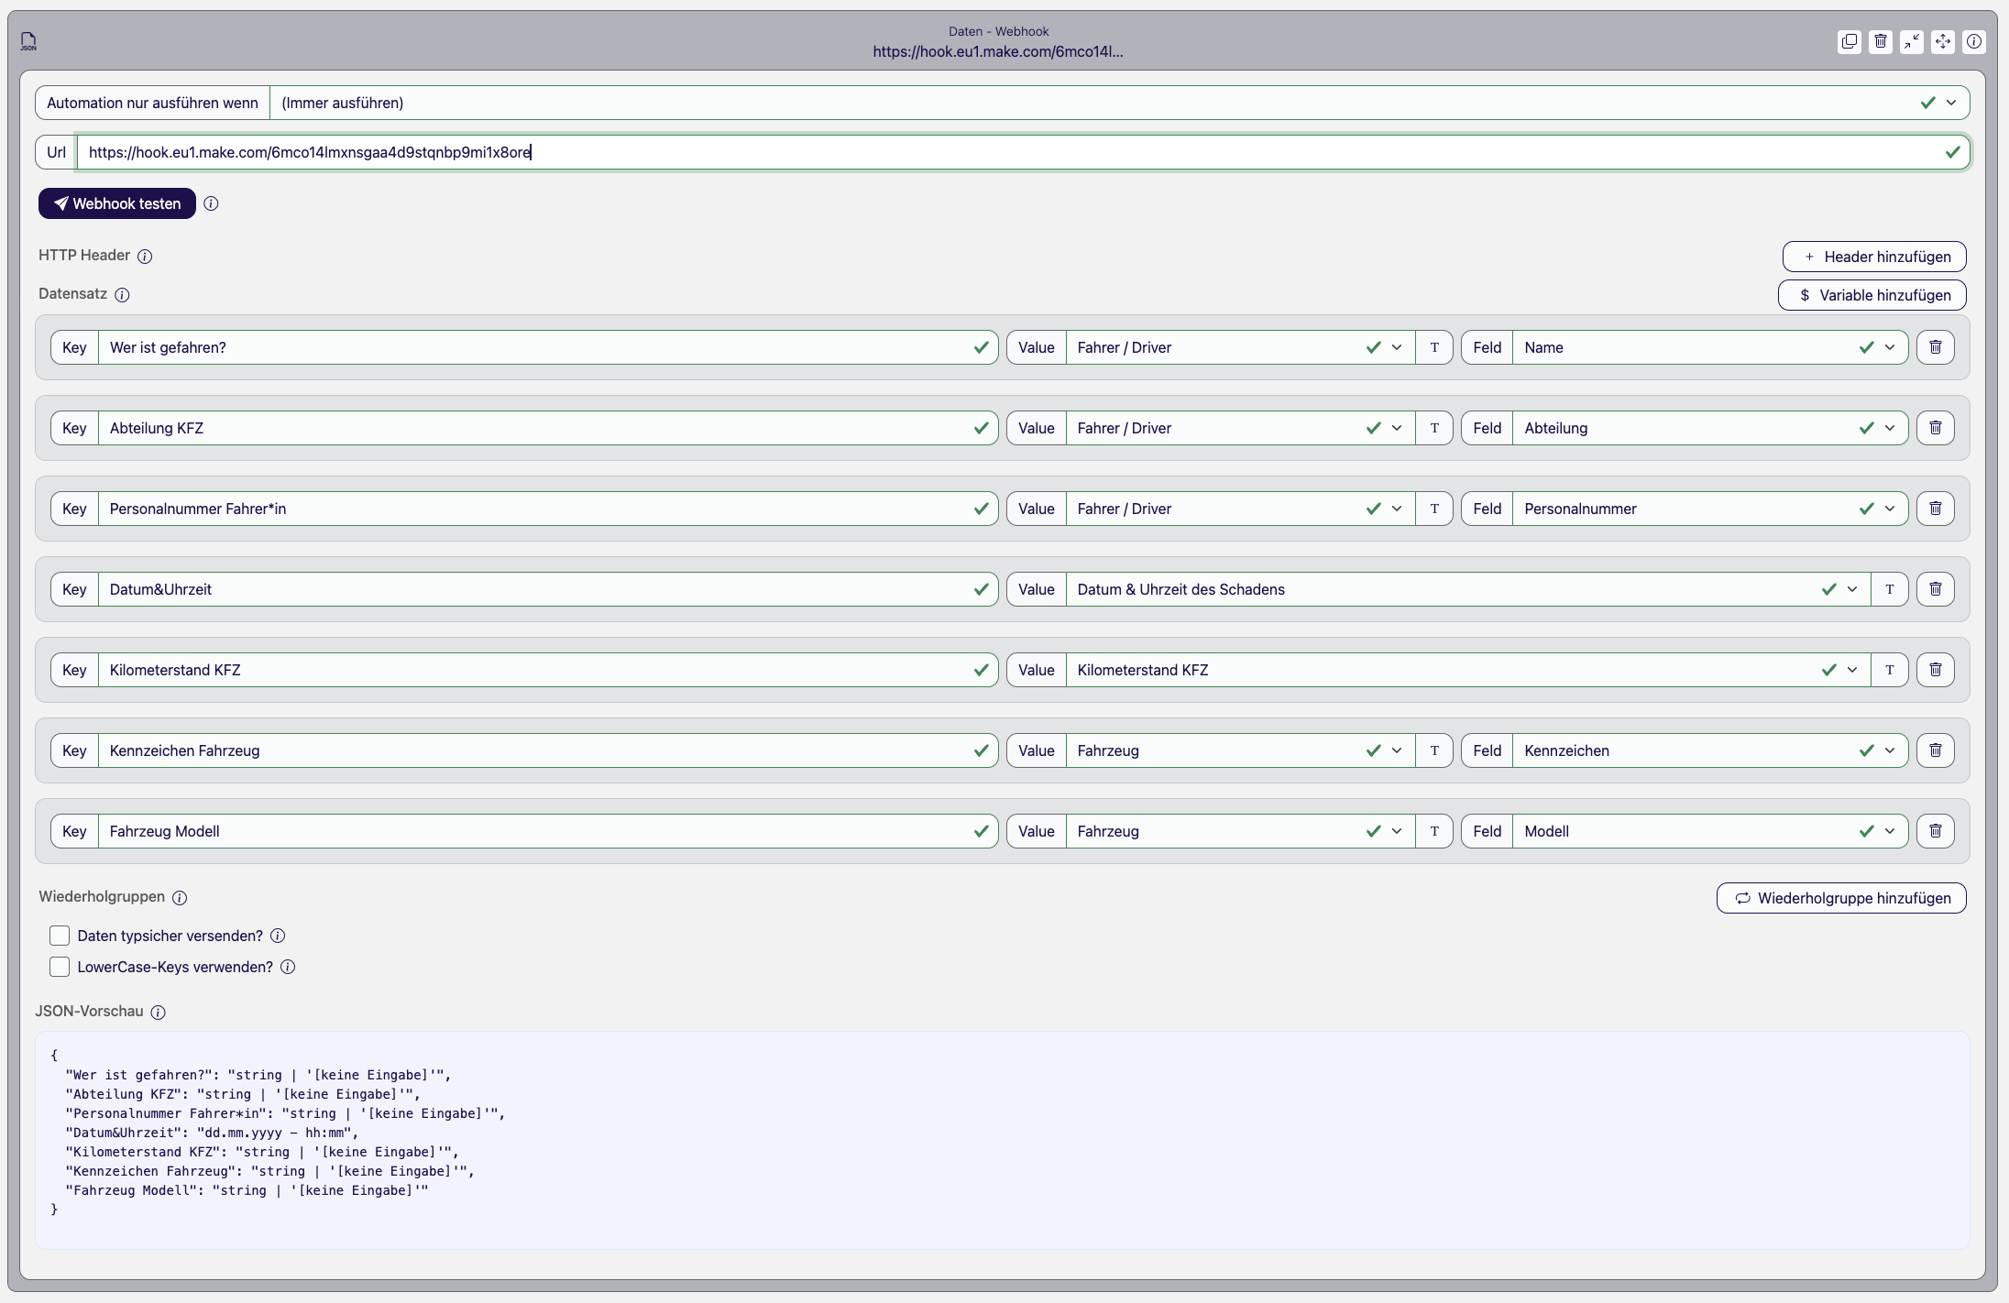Show the JSON-Vorschau info icon
Image resolution: width=2009 pixels, height=1303 pixels.
(158, 1013)
